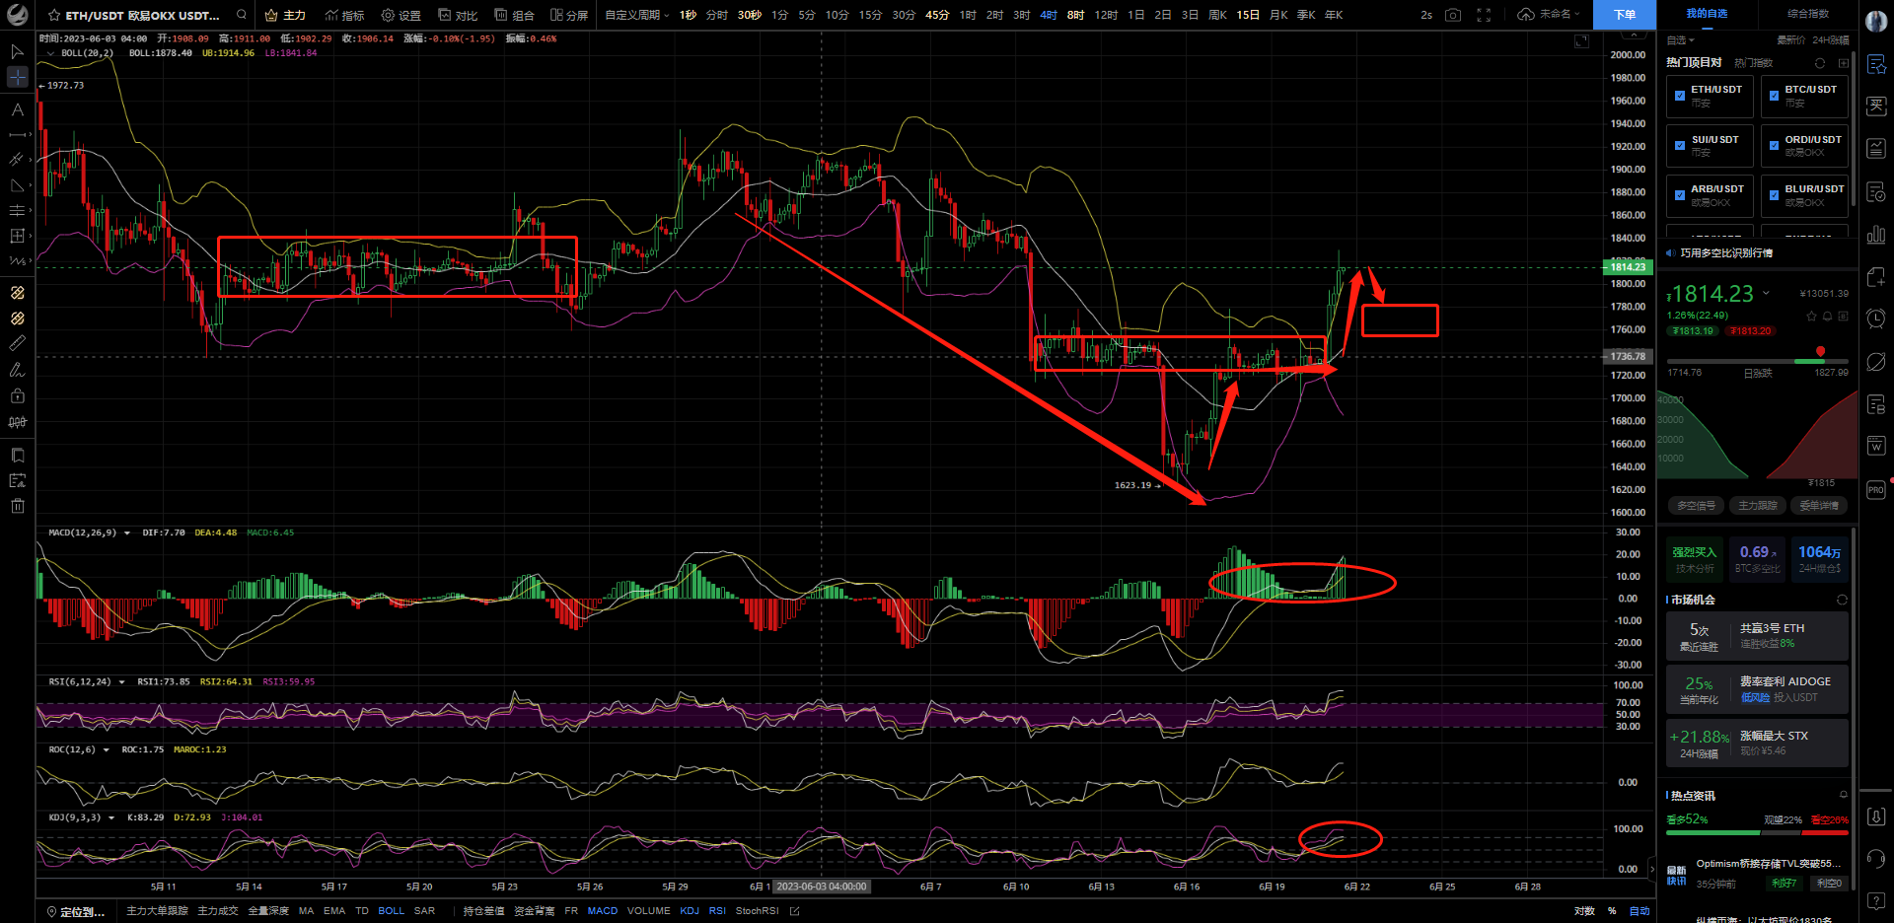Maximize the main chart pane
This screenshot has width=1894, height=923.
click(1581, 41)
